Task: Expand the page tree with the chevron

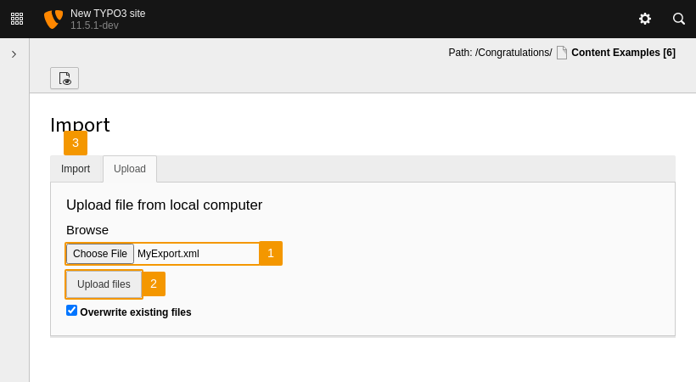Action: pyautogui.click(x=14, y=54)
